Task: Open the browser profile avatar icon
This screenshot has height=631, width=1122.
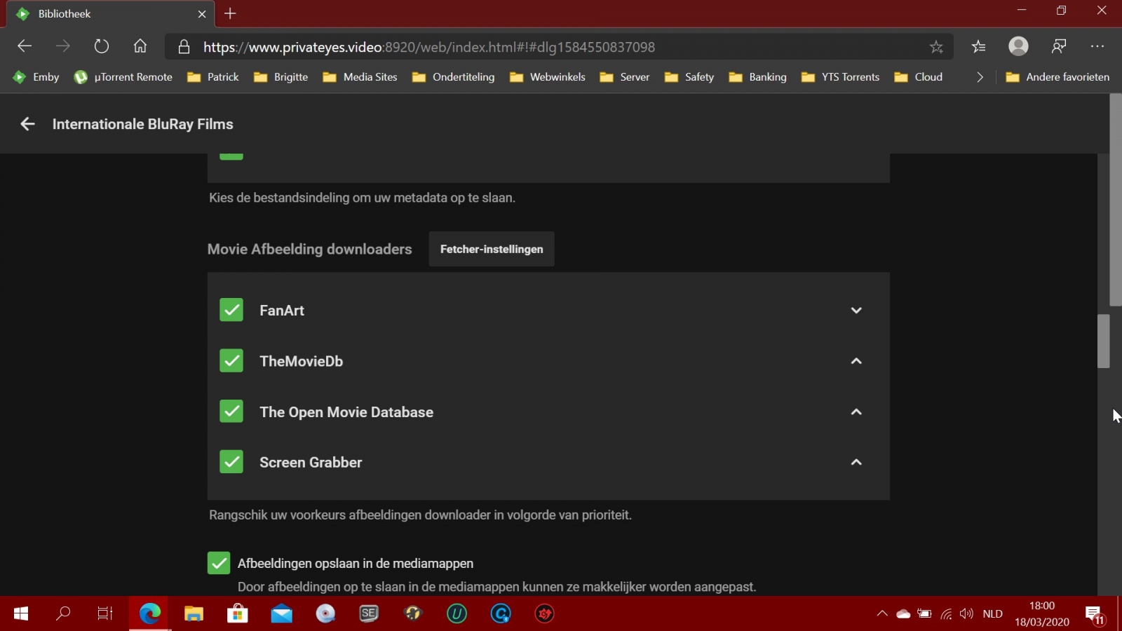Action: 1018,46
